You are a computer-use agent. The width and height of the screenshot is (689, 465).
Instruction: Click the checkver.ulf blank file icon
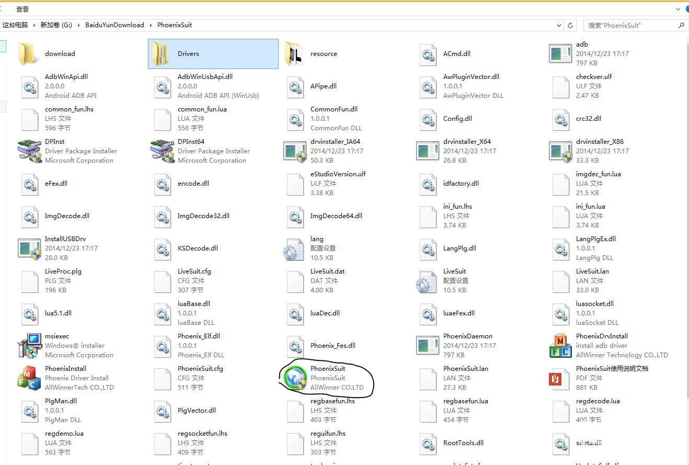[x=560, y=86]
